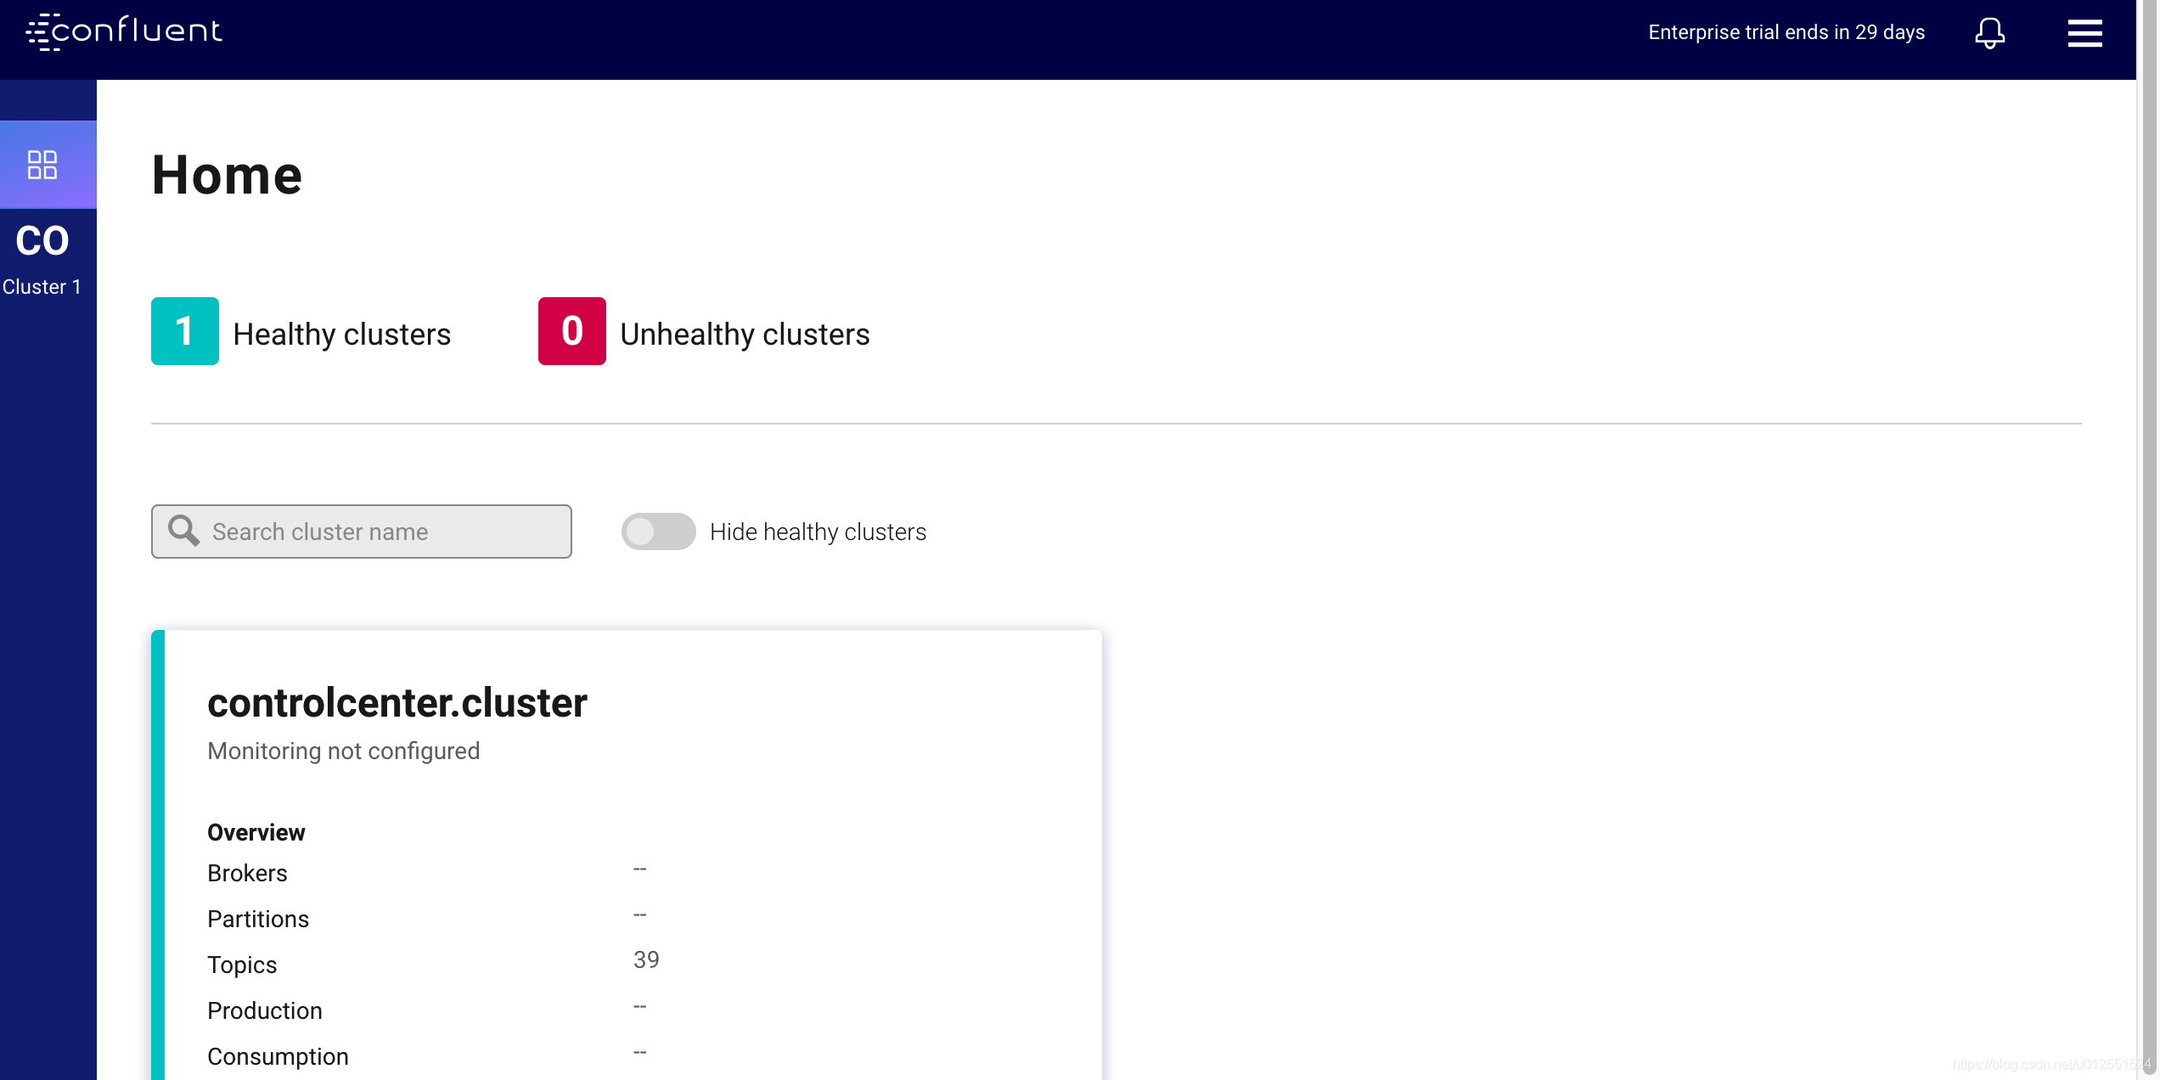Click the unhealthy clusters count badge

pos(571,331)
